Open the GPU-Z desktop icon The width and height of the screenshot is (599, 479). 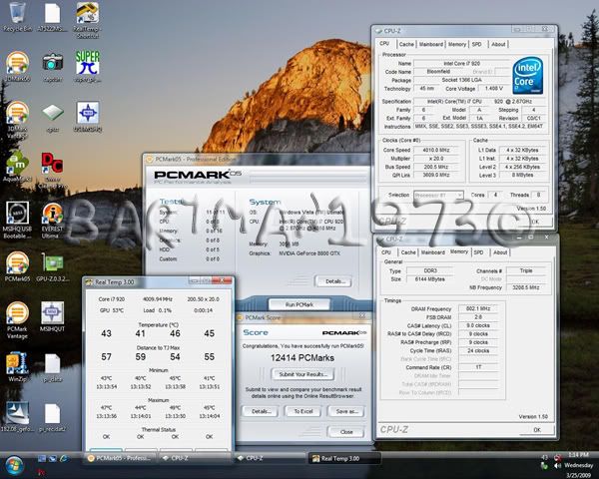pyautogui.click(x=53, y=262)
